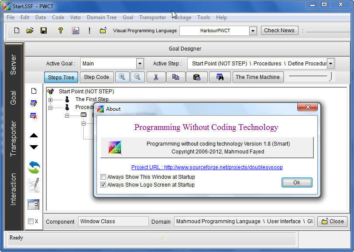Image resolution: width=354 pixels, height=252 pixels.
Task: Uncheck Always Show Logo Screen at Startup
Action: (x=103, y=185)
